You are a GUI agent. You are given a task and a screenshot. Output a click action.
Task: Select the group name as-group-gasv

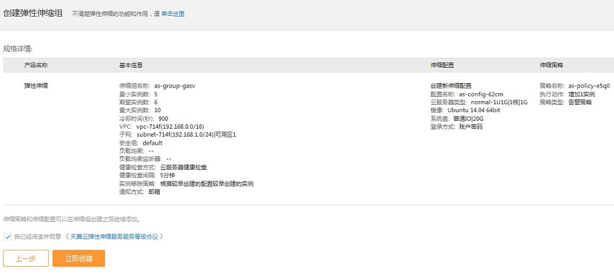point(175,86)
